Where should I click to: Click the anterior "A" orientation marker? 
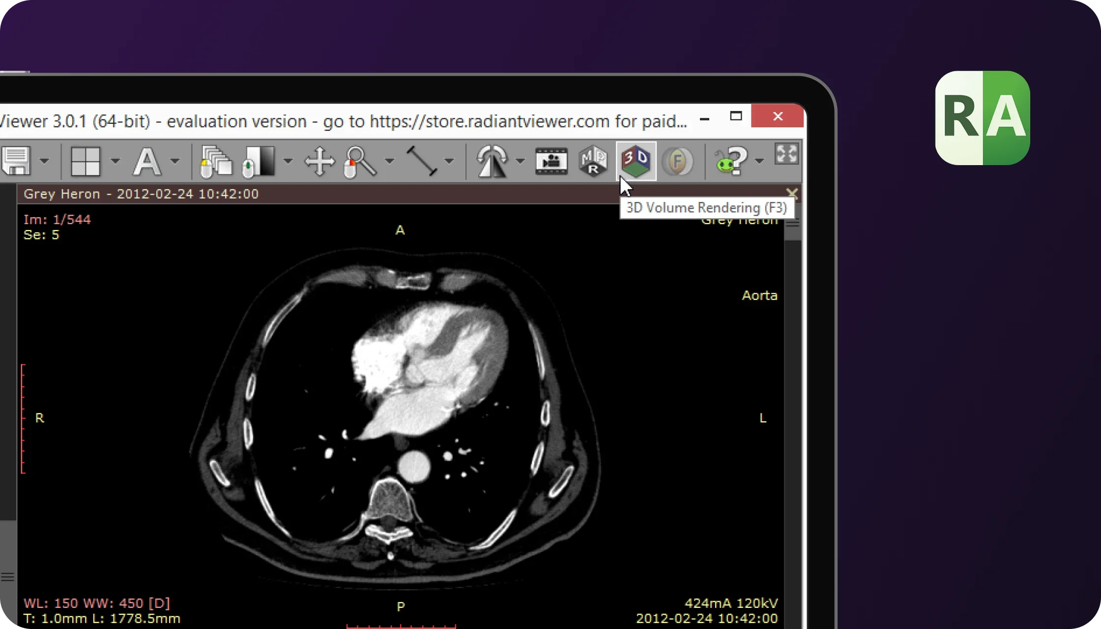coord(400,230)
